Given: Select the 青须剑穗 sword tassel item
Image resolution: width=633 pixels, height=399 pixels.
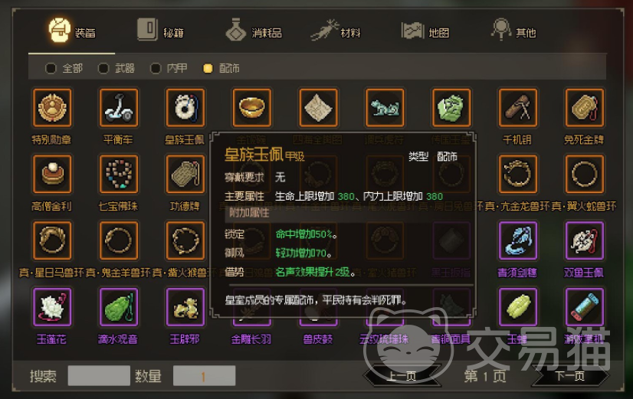Looking at the screenshot, I should pyautogui.click(x=518, y=240).
